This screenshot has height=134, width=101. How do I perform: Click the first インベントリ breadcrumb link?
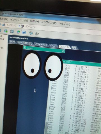point(12,25)
